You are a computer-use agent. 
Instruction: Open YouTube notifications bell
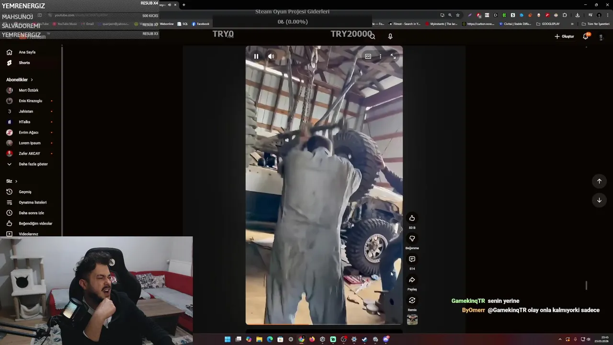(x=586, y=36)
